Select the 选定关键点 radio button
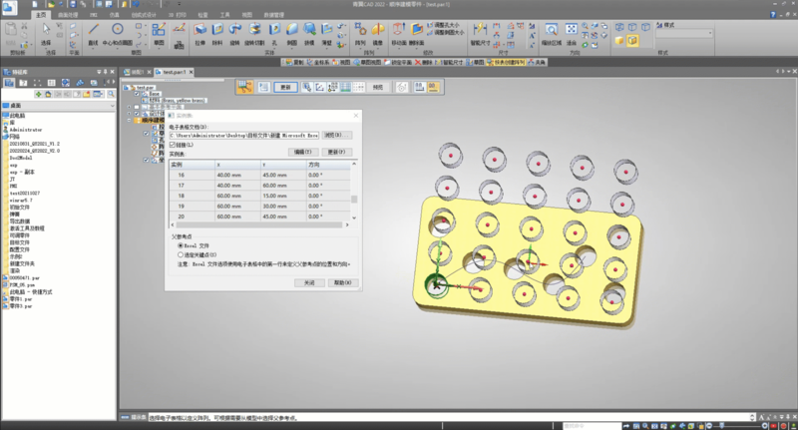Image resolution: width=798 pixels, height=430 pixels. point(180,255)
